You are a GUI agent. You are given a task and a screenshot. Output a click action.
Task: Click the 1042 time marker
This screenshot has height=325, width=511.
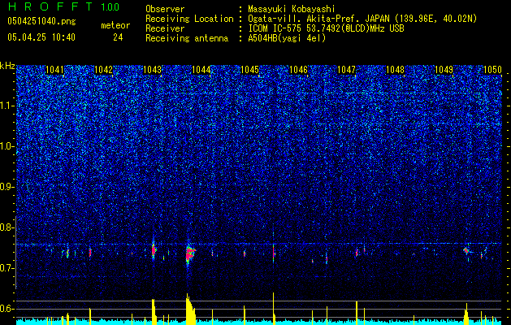point(103,70)
